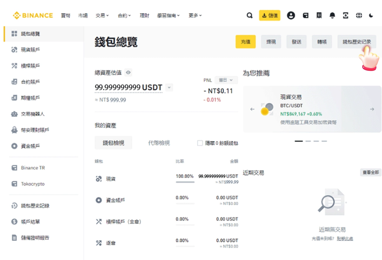Enable 隱藏 0 餘額錢包 checkbox
Screen dimensions: 382x260
coord(200,143)
